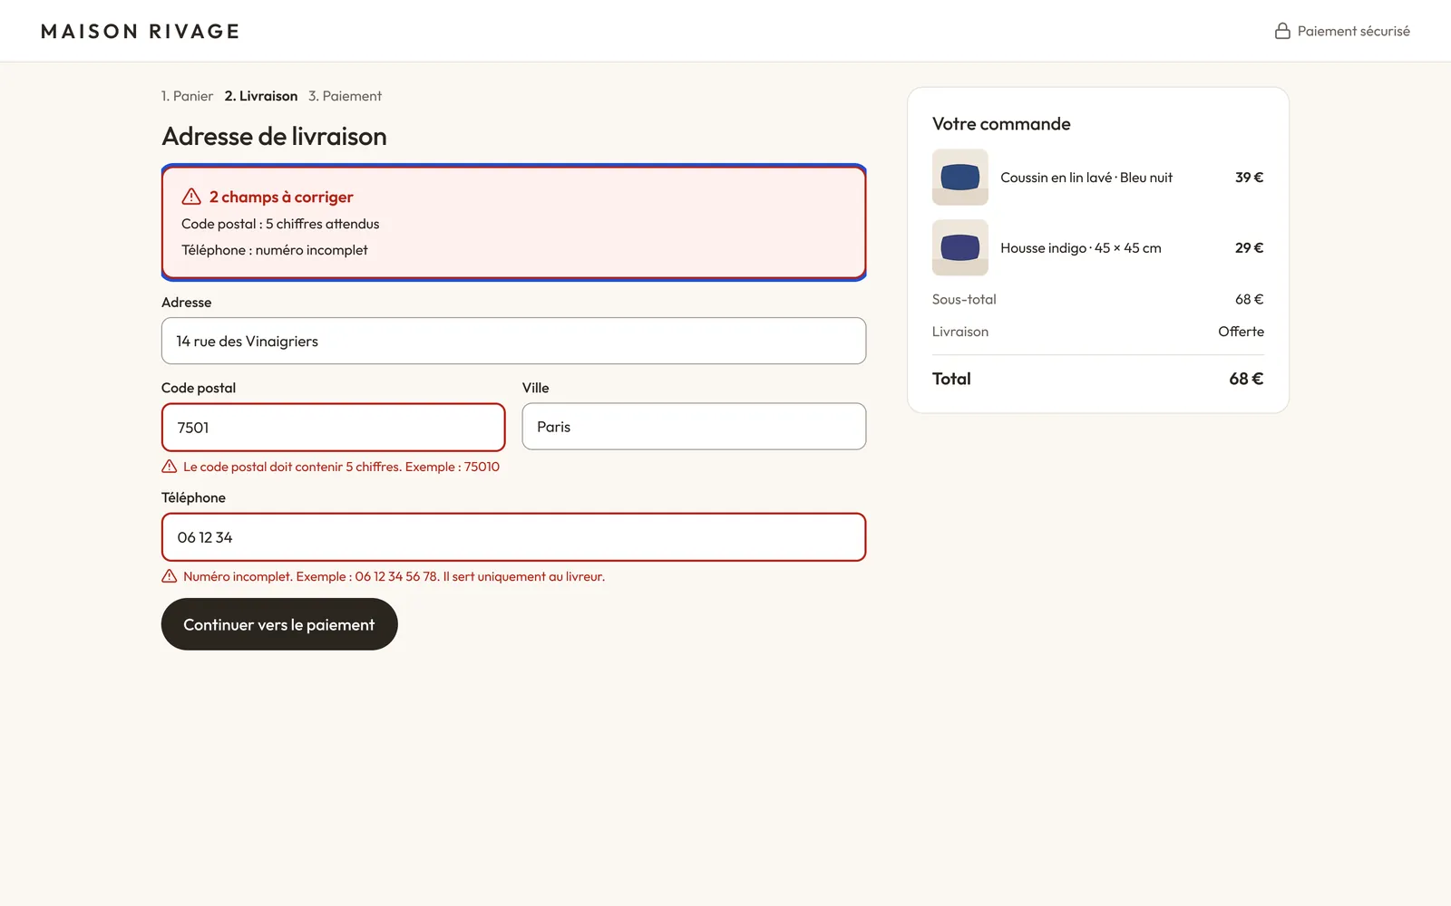Go to step 1. Panier
The image size is (1451, 906).
tap(187, 96)
